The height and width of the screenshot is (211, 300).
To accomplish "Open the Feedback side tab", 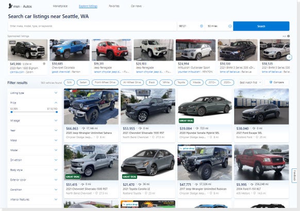I will 294,176.
